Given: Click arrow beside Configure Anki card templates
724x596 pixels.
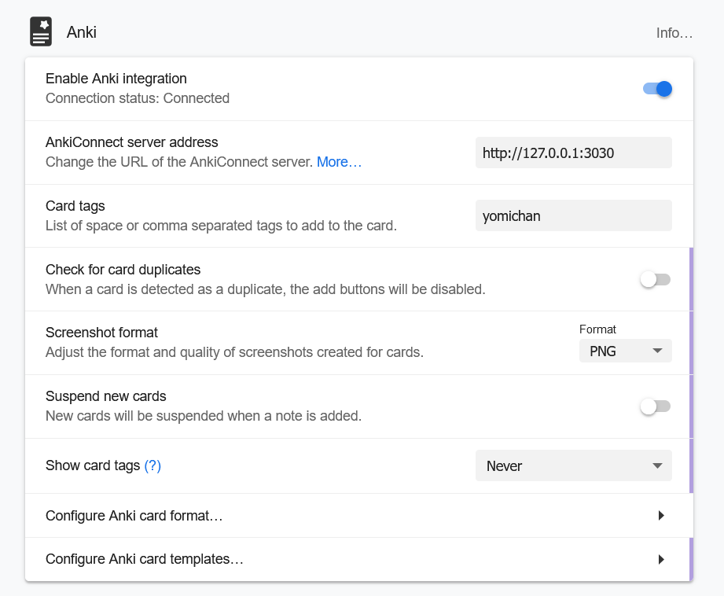Looking at the screenshot, I should coord(661,560).
